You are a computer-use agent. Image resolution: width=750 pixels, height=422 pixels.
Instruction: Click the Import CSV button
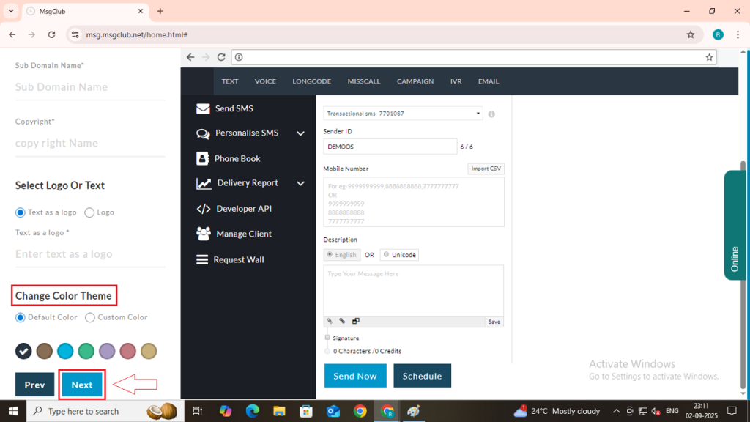(x=486, y=169)
